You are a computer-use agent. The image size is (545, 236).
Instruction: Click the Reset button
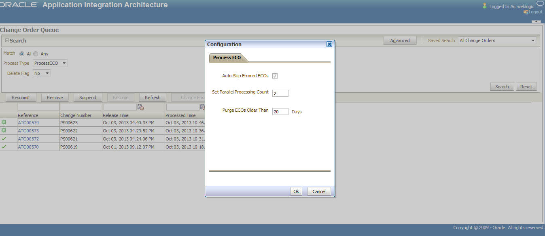pyautogui.click(x=526, y=87)
